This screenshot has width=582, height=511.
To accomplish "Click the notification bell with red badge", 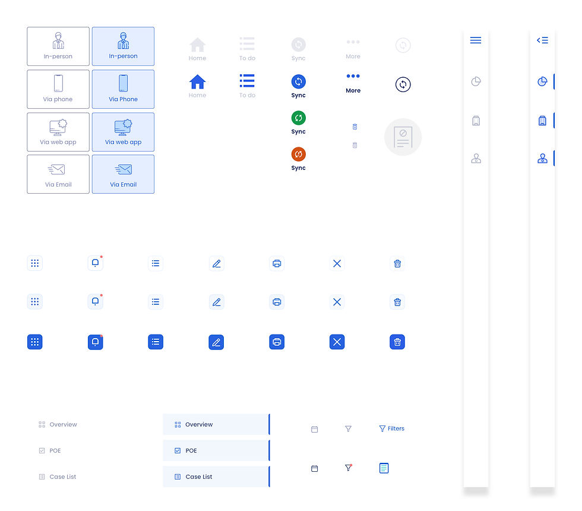I will coord(95,263).
